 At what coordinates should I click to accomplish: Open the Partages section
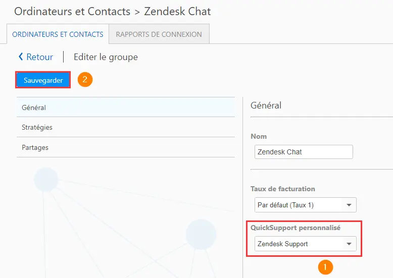[x=126, y=147]
